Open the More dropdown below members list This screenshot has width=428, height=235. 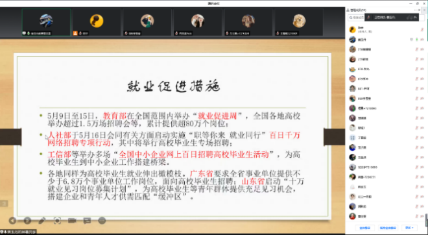[409, 227]
